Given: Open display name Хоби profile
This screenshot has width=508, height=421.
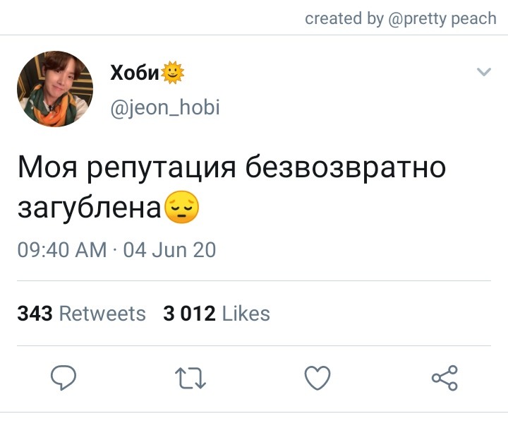Looking at the screenshot, I should click(135, 72).
